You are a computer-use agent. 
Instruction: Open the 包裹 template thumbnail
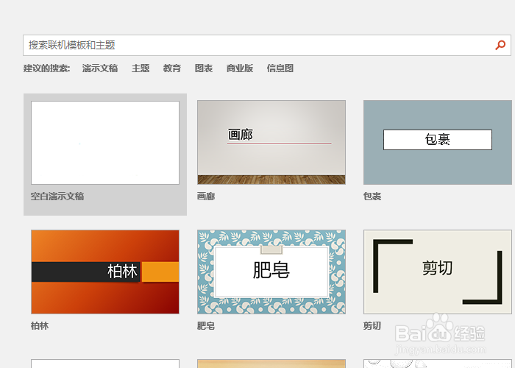tap(438, 142)
